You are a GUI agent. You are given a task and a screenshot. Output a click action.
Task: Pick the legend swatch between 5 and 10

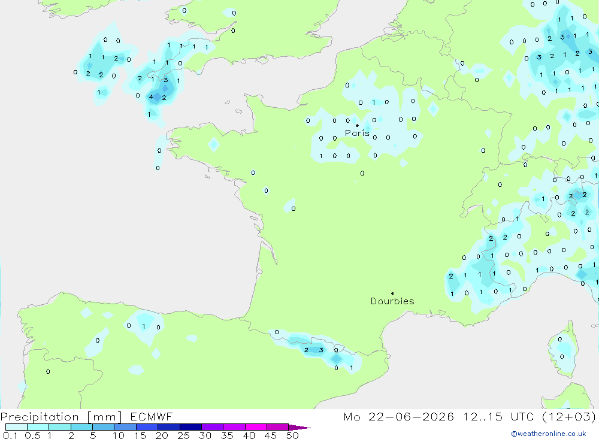103,427
